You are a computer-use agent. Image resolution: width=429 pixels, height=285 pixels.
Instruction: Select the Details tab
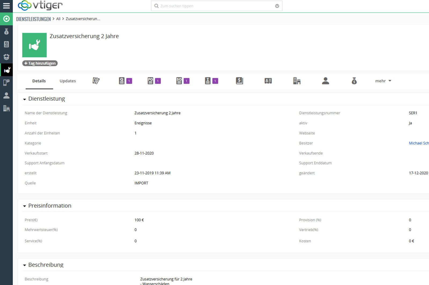(x=39, y=81)
